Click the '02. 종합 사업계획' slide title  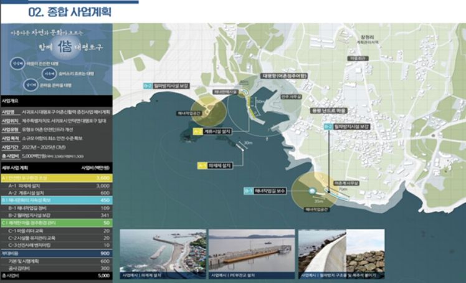tap(70, 12)
